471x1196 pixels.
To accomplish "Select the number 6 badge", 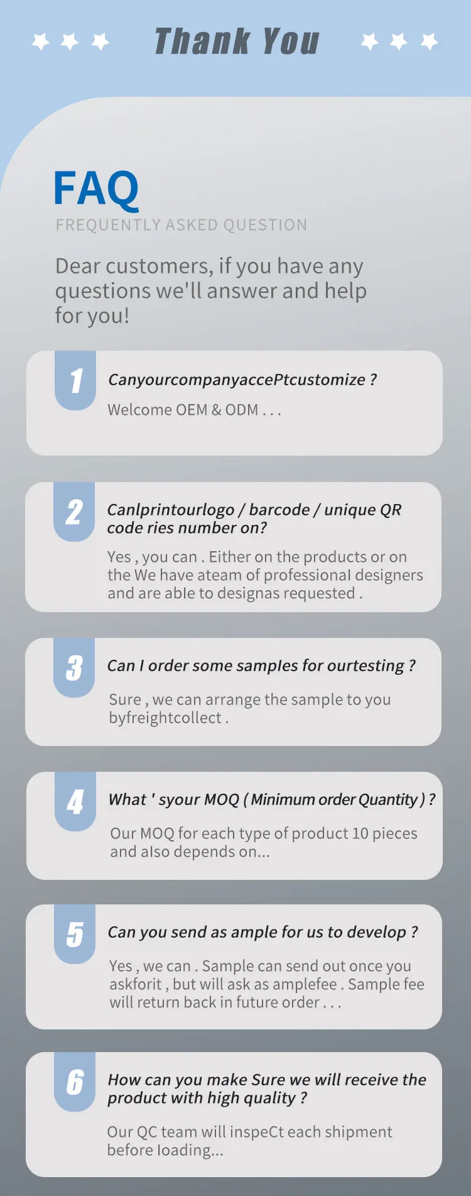I will [75, 1082].
